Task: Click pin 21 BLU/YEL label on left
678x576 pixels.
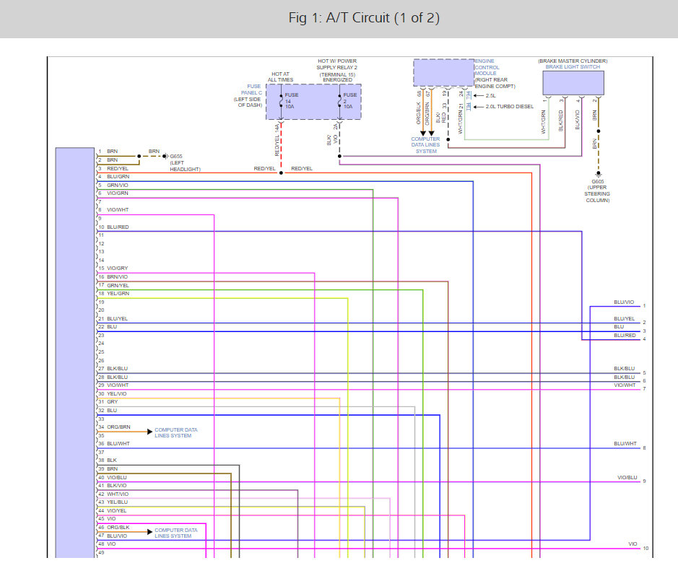Action: [x=117, y=318]
